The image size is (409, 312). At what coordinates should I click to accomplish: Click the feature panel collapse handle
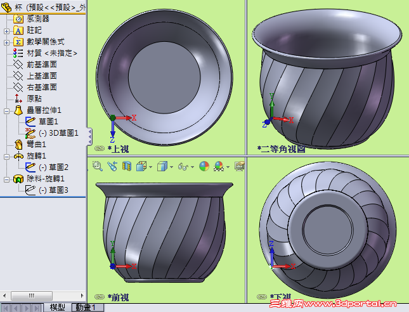tap(90, 136)
